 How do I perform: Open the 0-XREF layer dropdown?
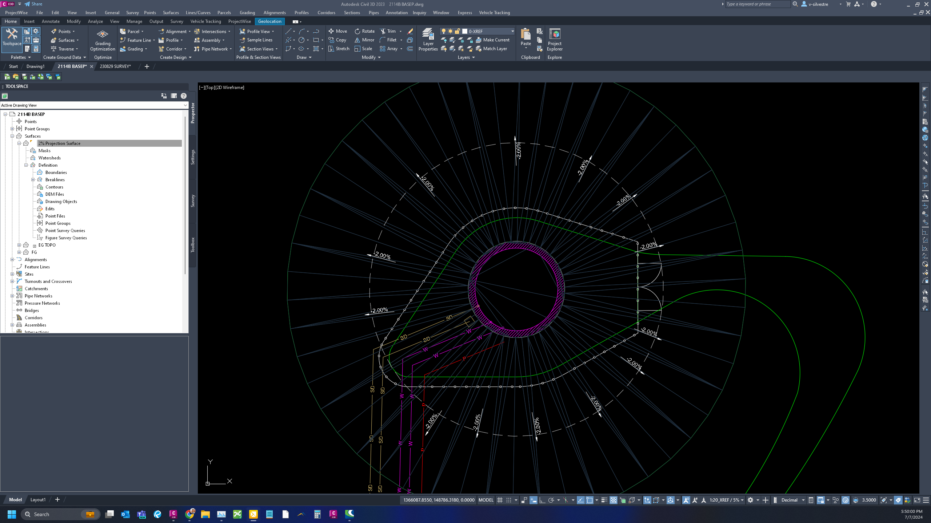coord(512,31)
